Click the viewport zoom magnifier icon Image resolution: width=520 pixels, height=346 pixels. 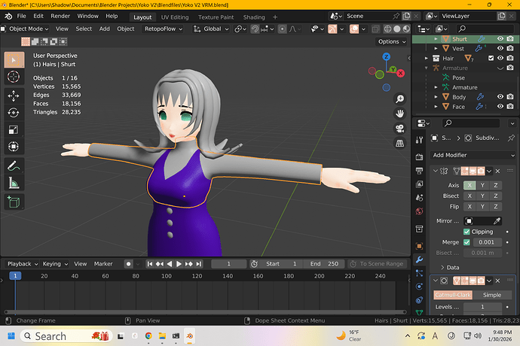[400, 99]
